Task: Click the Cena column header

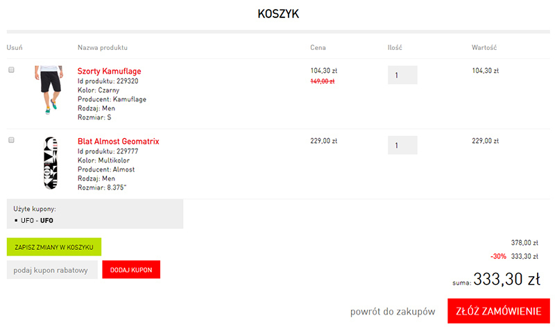Action: pyautogui.click(x=318, y=47)
